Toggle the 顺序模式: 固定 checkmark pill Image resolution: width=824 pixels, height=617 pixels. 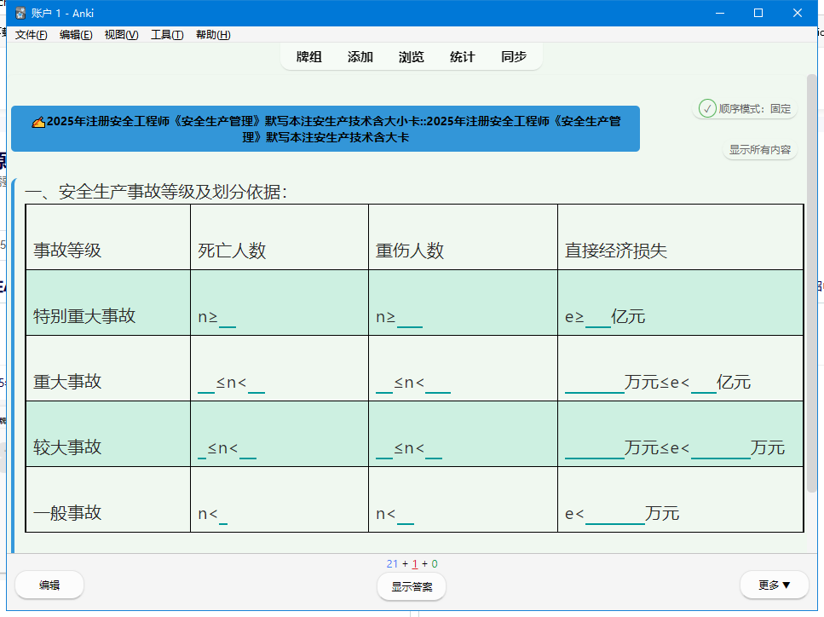tap(745, 109)
